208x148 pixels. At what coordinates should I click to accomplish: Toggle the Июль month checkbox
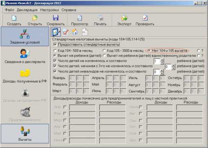[141, 107]
